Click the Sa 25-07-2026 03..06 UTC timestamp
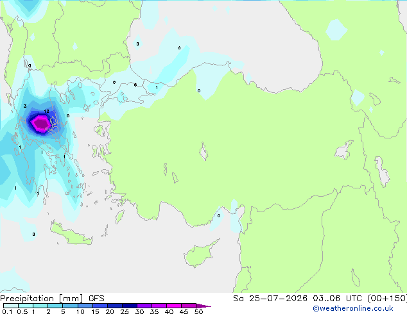Screen dimensions: 407x314 [x=320, y=299]
